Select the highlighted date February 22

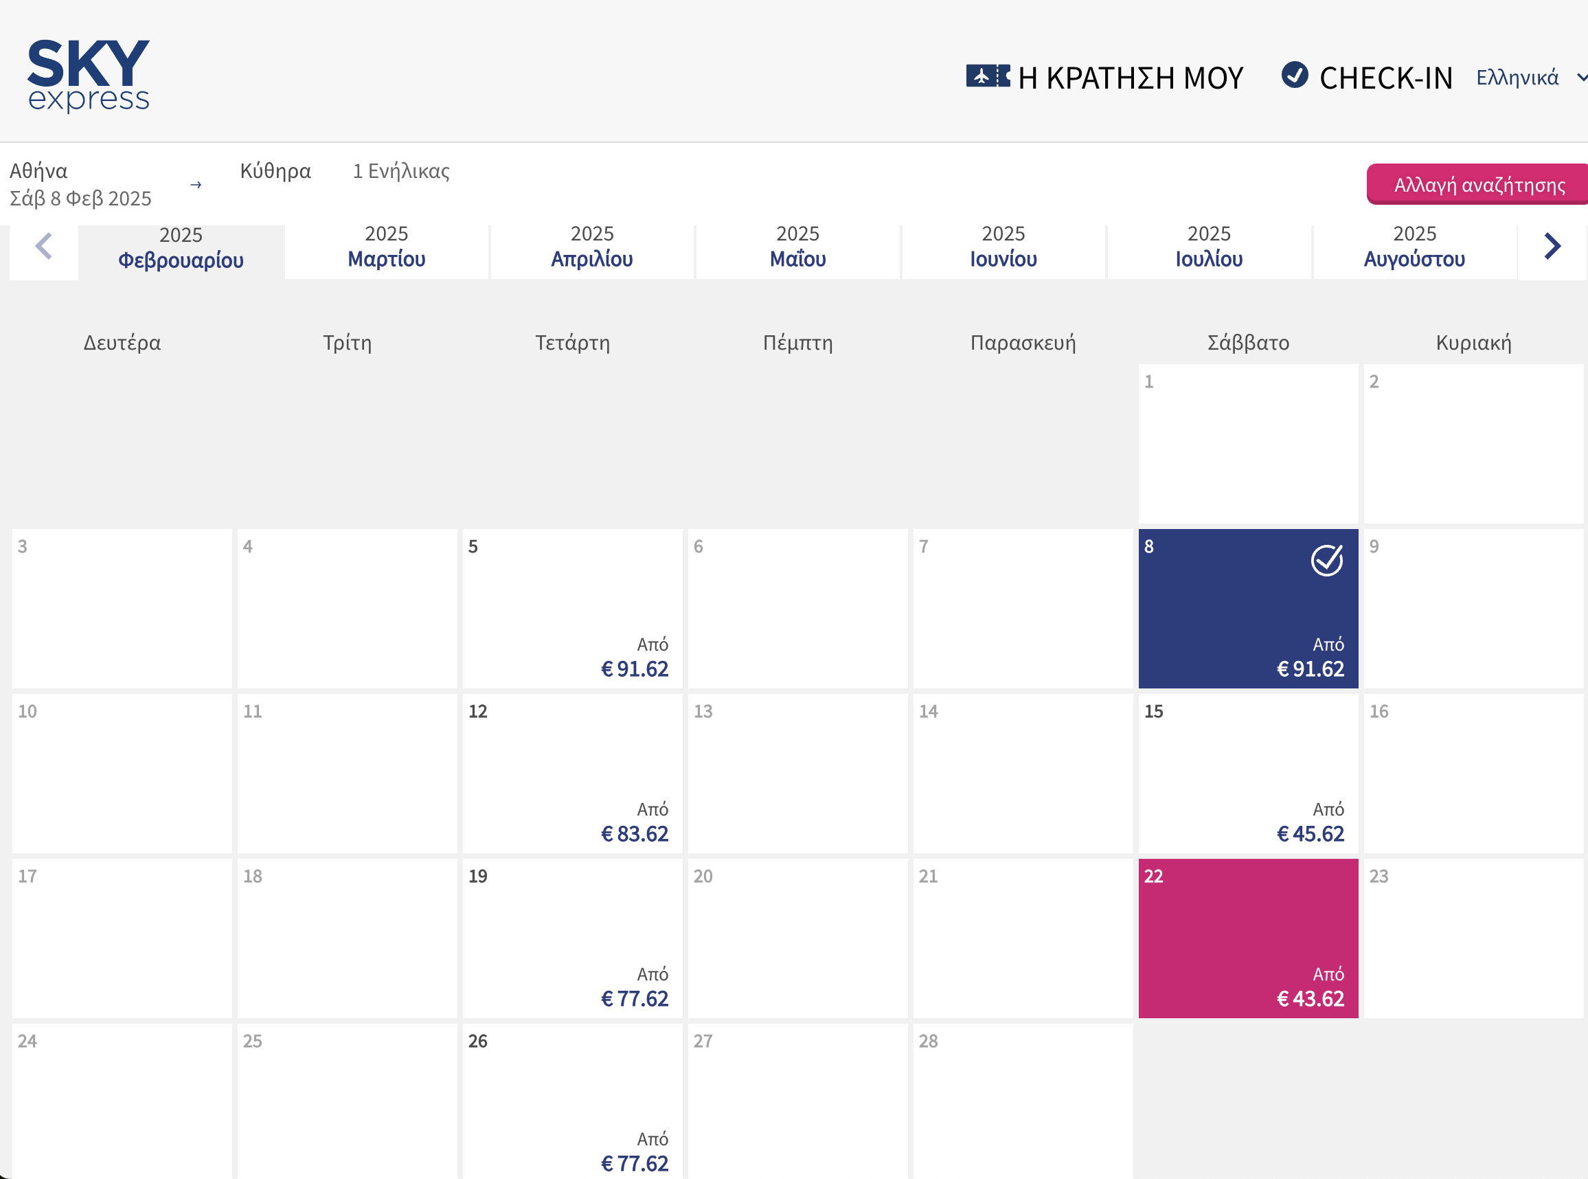click(1248, 940)
